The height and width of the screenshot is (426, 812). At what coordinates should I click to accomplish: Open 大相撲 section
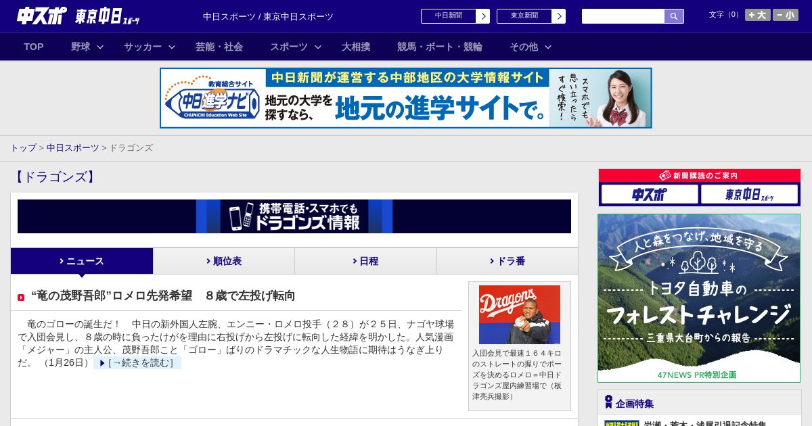tap(356, 47)
